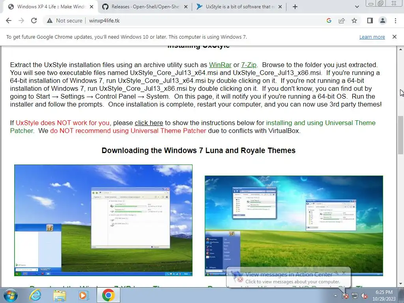Open the Windows 7 Royale theme screenshot
This screenshot has width=404, height=303.
(294, 226)
